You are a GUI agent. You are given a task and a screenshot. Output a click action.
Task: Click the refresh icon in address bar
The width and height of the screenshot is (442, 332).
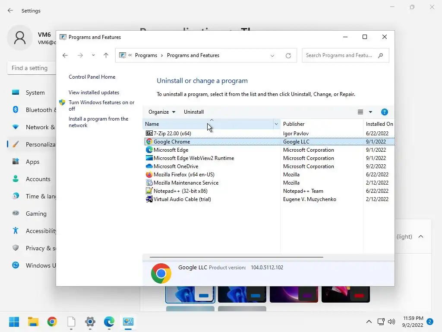(x=288, y=56)
